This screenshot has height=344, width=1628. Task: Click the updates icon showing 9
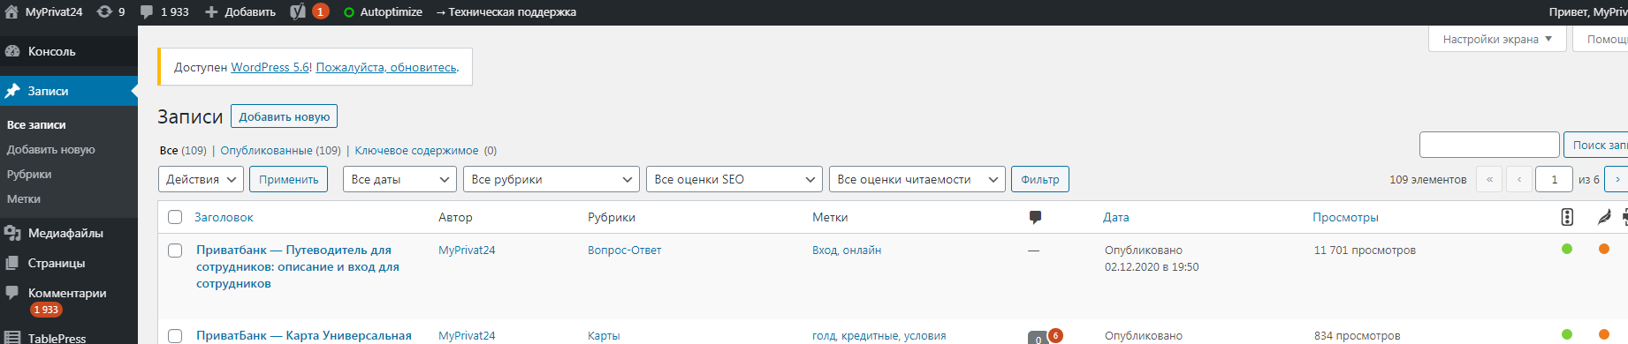(104, 11)
